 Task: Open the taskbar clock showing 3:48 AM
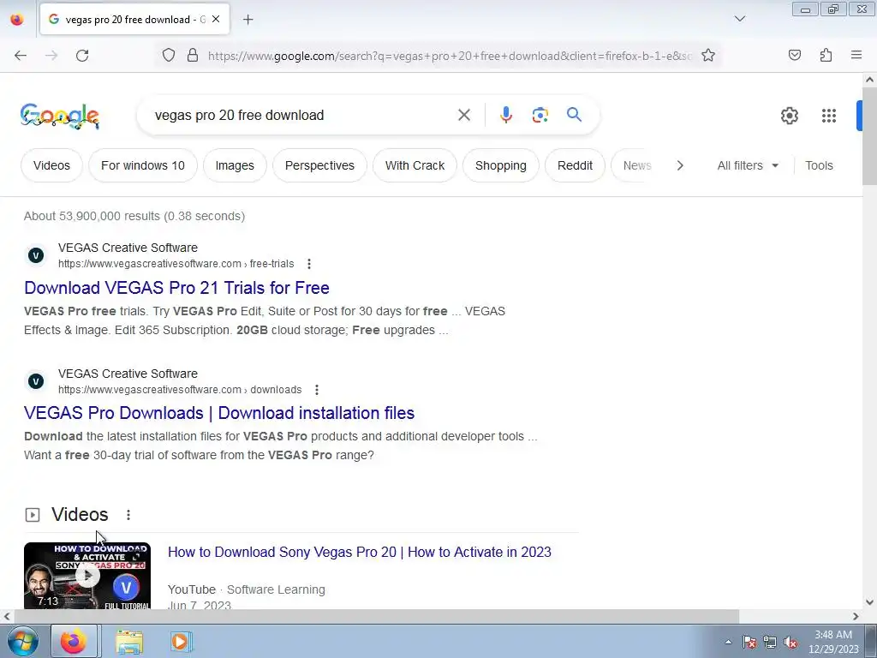point(833,641)
